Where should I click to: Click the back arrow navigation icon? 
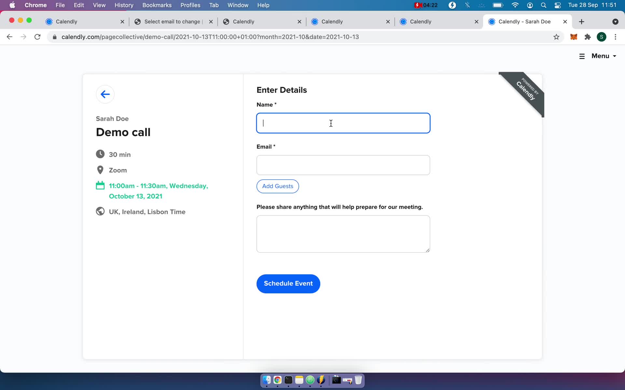[105, 94]
